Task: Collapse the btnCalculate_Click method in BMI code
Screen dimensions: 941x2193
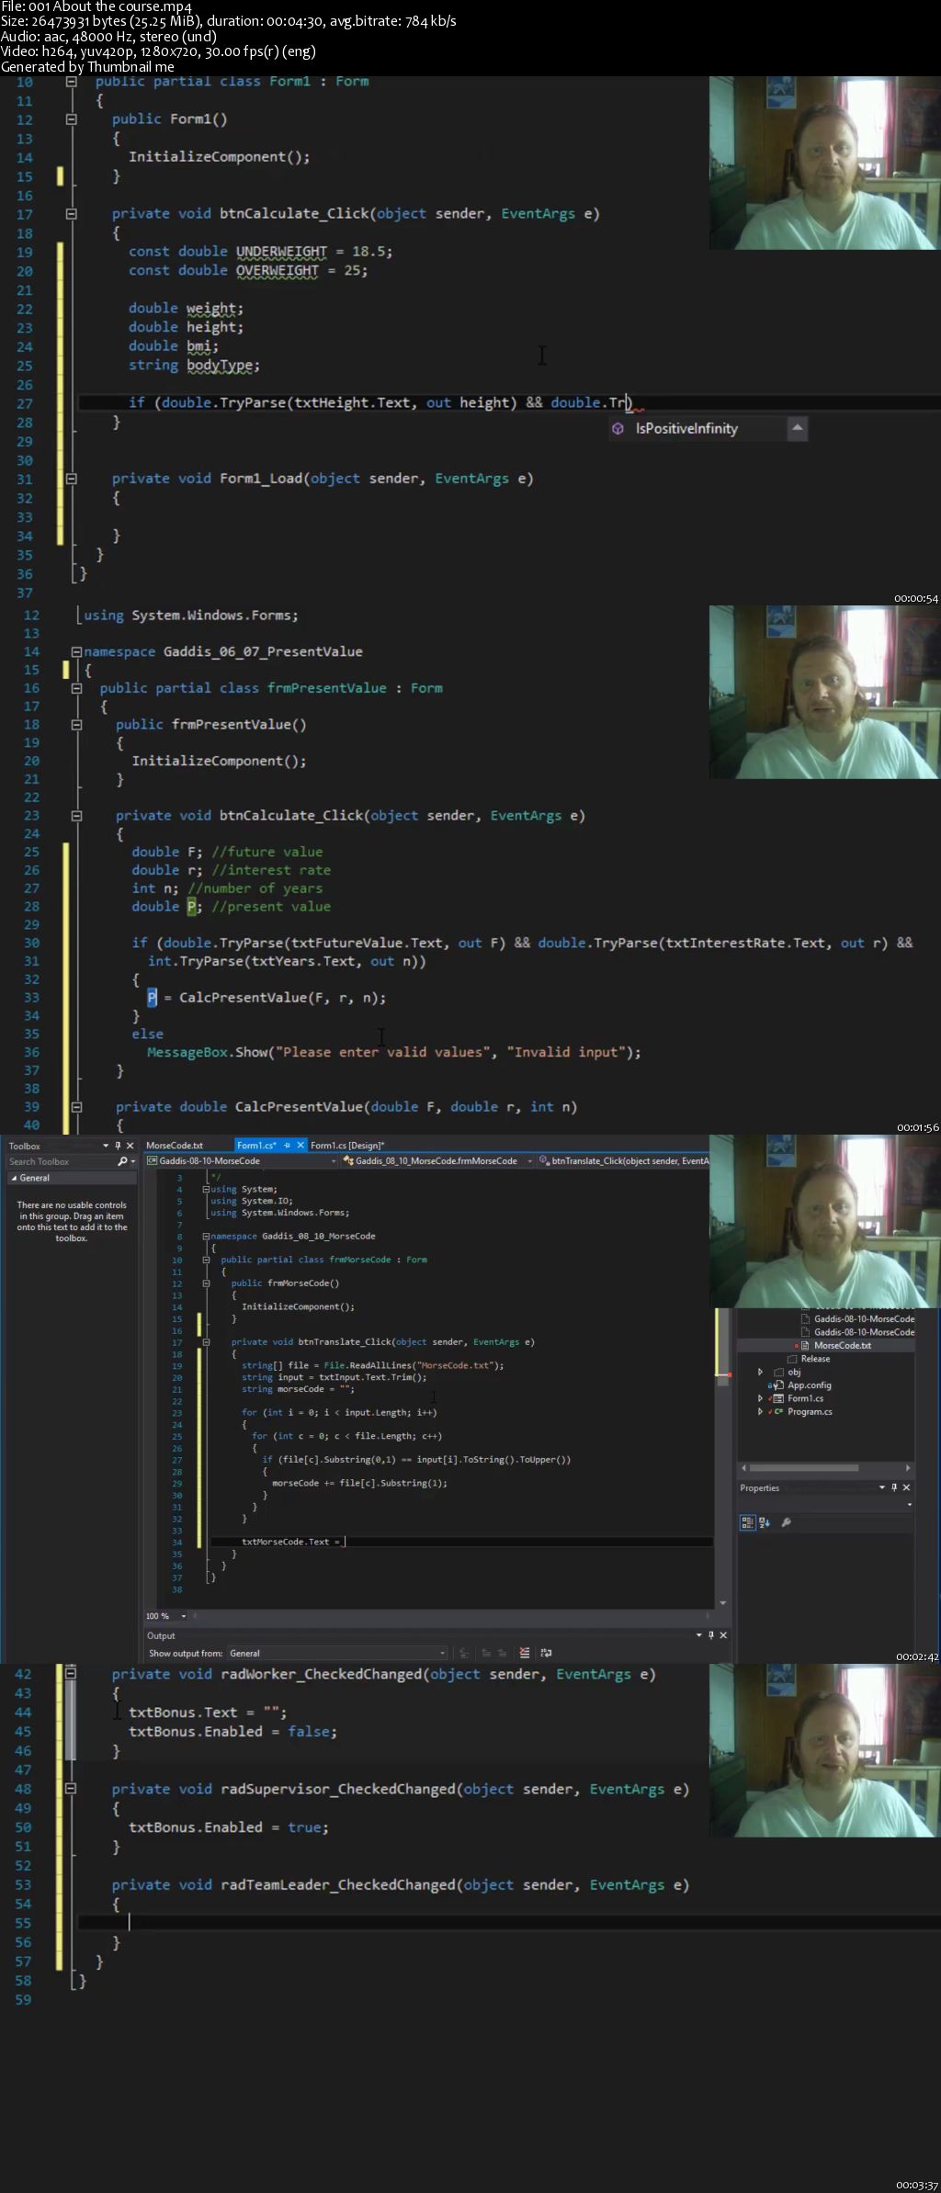Action: coord(71,214)
